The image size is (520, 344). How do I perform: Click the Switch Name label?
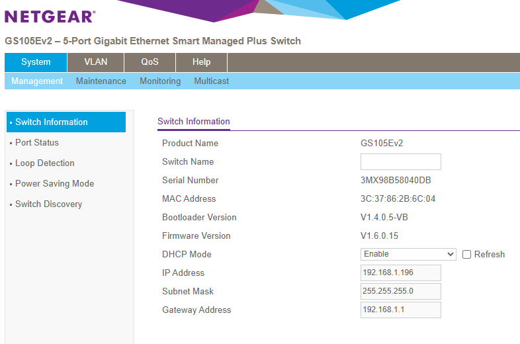coord(188,161)
